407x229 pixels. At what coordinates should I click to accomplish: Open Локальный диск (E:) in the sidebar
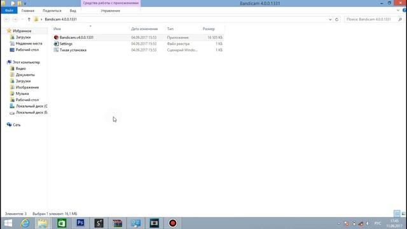pyautogui.click(x=31, y=113)
